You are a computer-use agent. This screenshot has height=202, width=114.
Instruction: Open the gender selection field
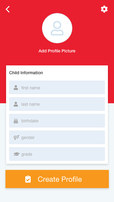pos(57,137)
